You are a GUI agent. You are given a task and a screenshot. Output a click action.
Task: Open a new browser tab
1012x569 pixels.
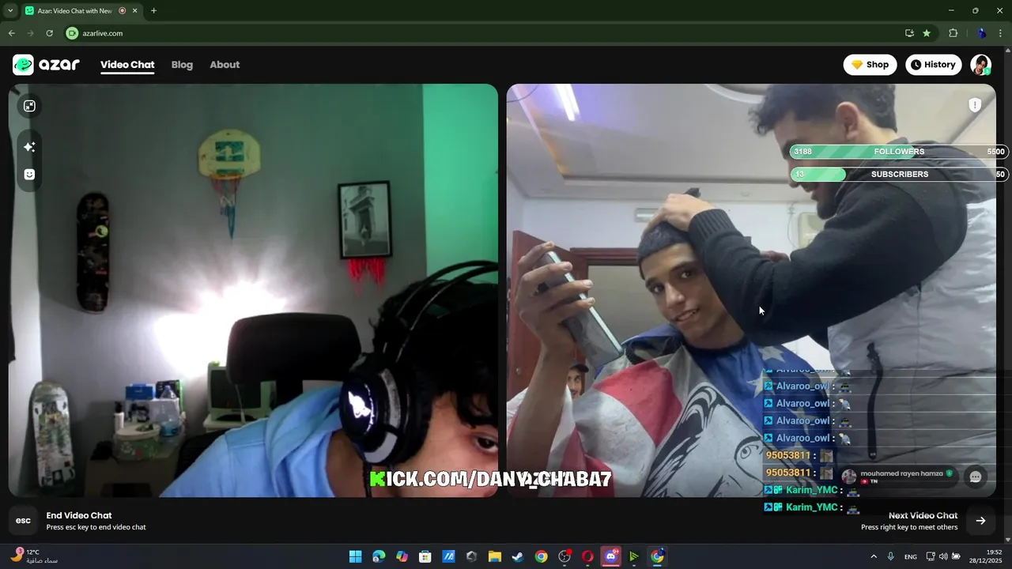[153, 11]
